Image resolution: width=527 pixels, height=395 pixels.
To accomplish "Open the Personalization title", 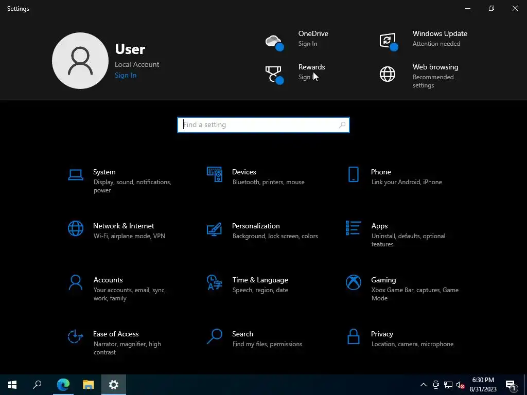I will 256,226.
